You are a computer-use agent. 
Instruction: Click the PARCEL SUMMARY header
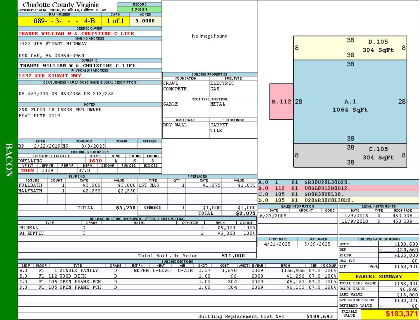pos(378,276)
